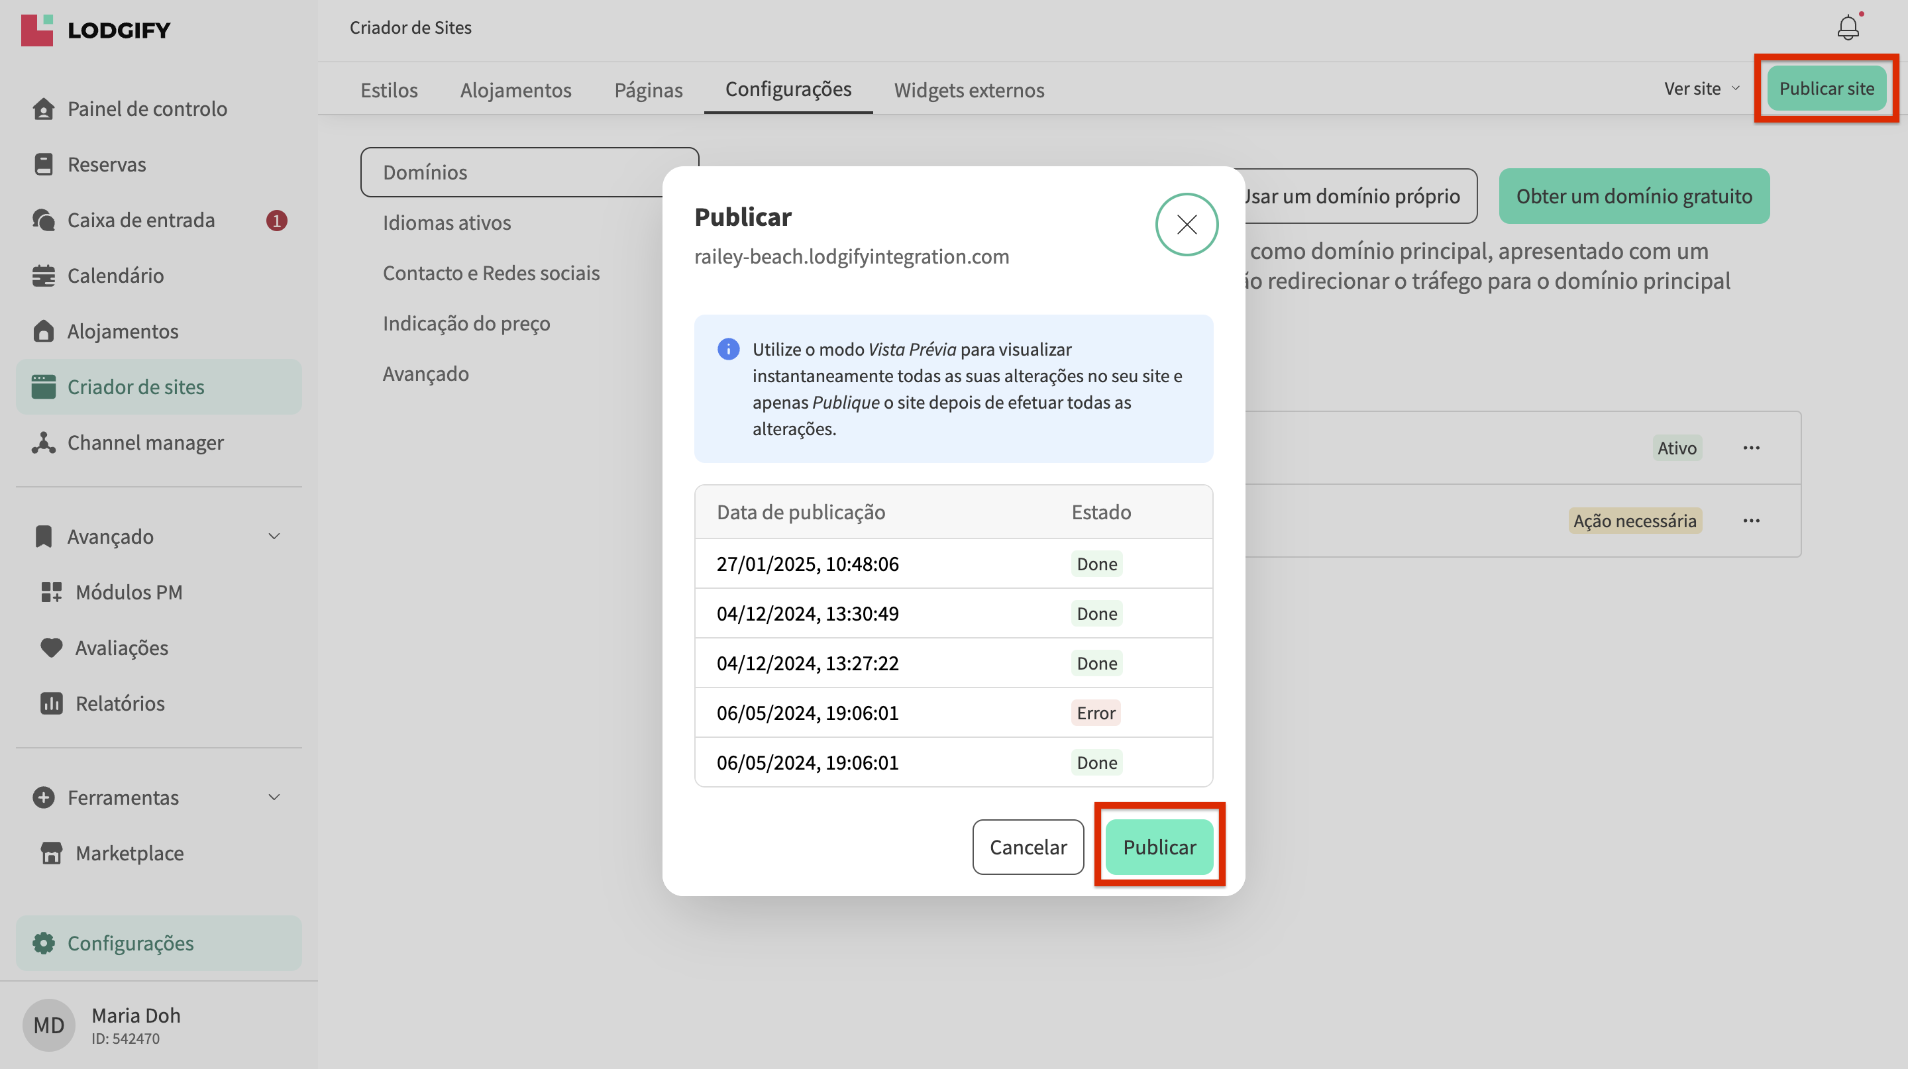1908x1069 pixels.
Task: Open options menu for Ação necessária domain
Action: [1751, 521]
